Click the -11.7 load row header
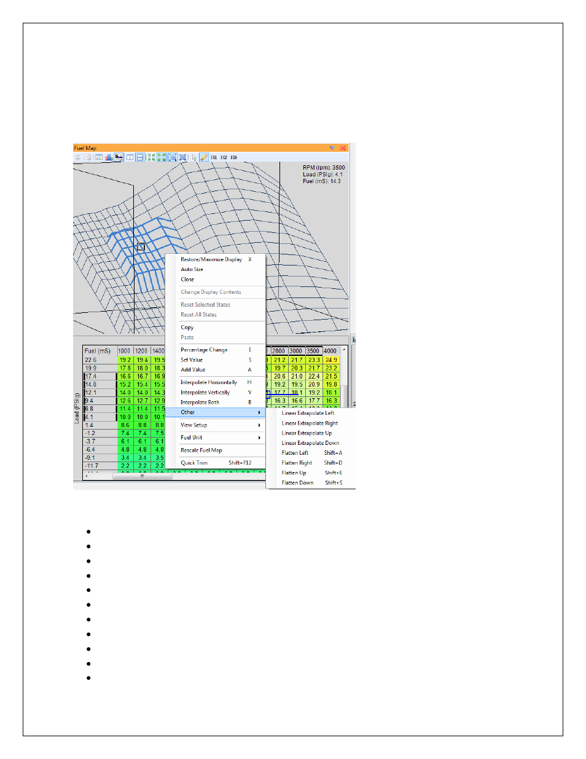The height and width of the screenshot is (759, 586). point(100,466)
